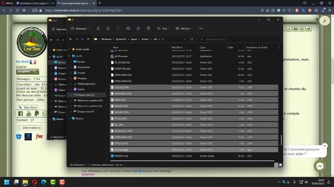Click the wrench icon at top right of page
The height and width of the screenshot is (187, 334).
(325, 21)
